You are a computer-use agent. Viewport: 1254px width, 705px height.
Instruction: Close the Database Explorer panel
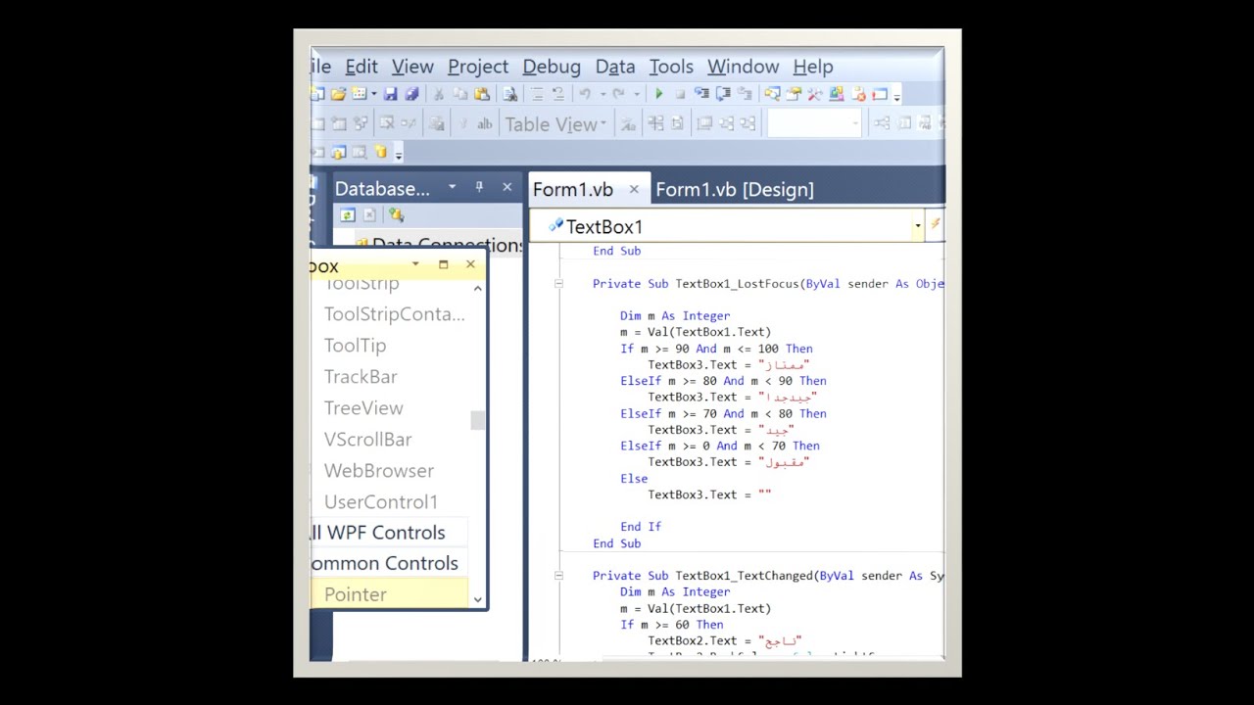pyautogui.click(x=506, y=187)
